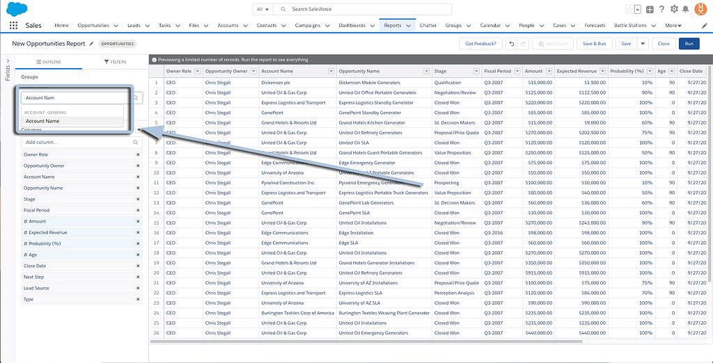Click the Undo arrow button
Image resolution: width=713 pixels, height=363 pixels.
click(512, 44)
